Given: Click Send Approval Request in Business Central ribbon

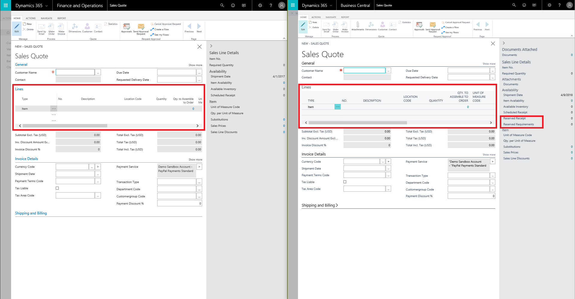Looking at the screenshot, I should click(433, 27).
